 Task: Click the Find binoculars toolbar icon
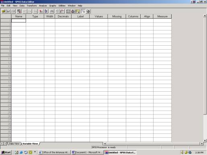click(x=52, y=11)
